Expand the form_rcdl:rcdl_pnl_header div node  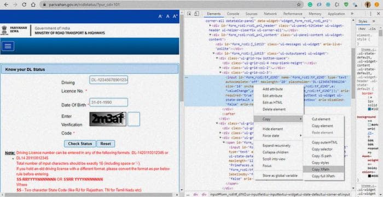pyautogui.click(x=210, y=25)
